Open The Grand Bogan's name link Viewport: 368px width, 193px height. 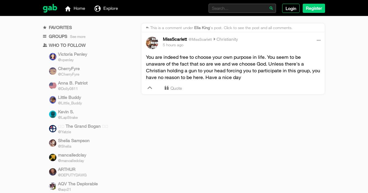tap(83, 126)
